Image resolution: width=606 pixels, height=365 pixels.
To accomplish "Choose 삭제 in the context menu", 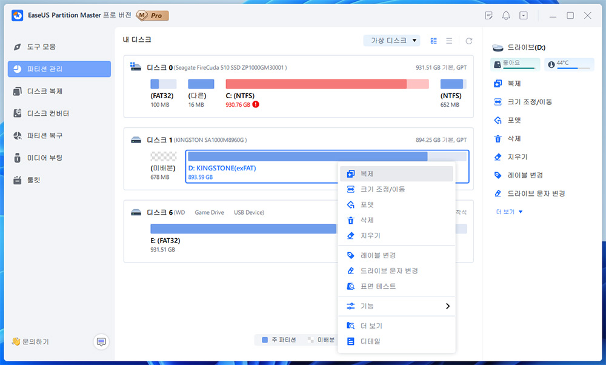I will (x=396, y=220).
